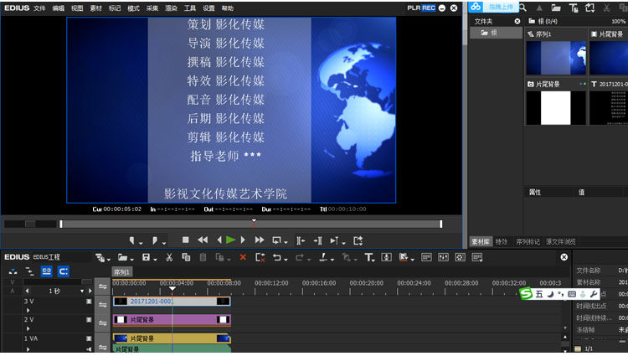Open the timeline scale 1秒 dropdown
The height and width of the screenshot is (356, 628).
tap(82, 292)
